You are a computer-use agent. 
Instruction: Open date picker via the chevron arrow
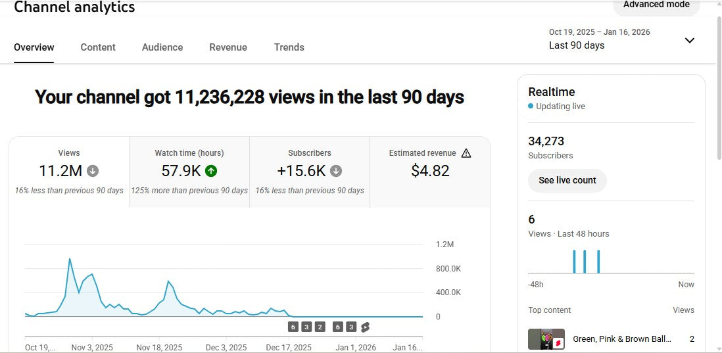(689, 40)
